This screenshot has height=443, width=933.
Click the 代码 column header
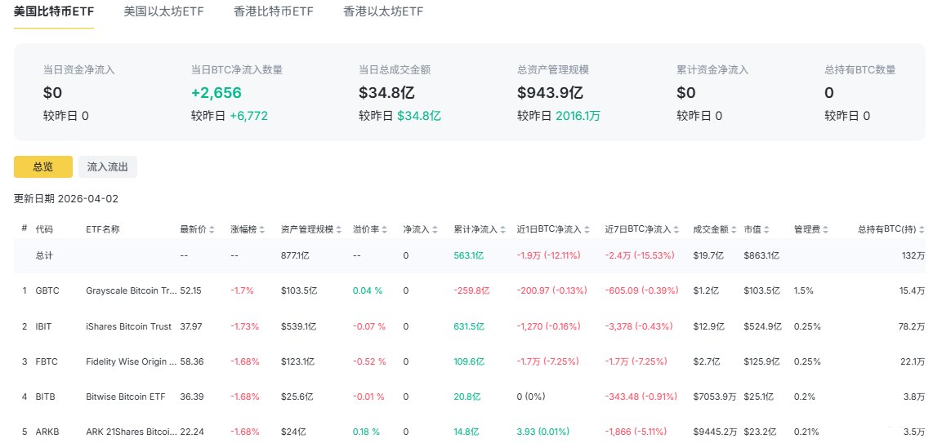44,229
